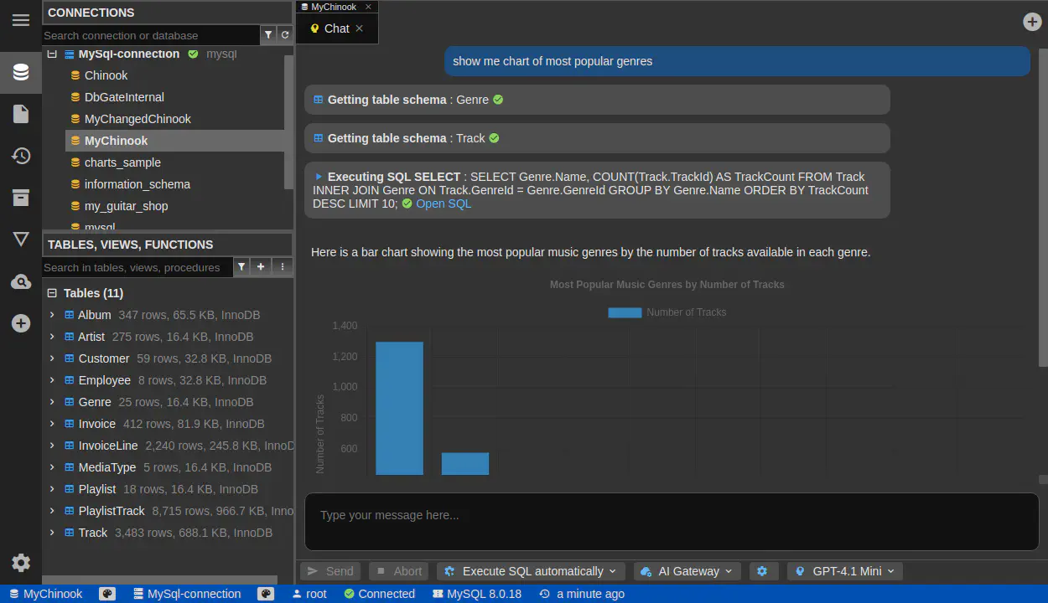Image resolution: width=1048 pixels, height=603 pixels.
Task: Open the hamburger menu icon
Action: coord(21,20)
